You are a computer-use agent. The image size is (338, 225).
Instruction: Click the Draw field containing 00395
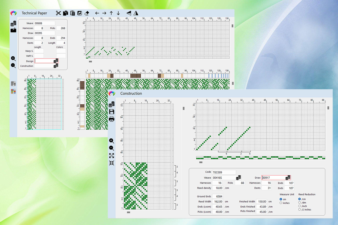pos(44,33)
